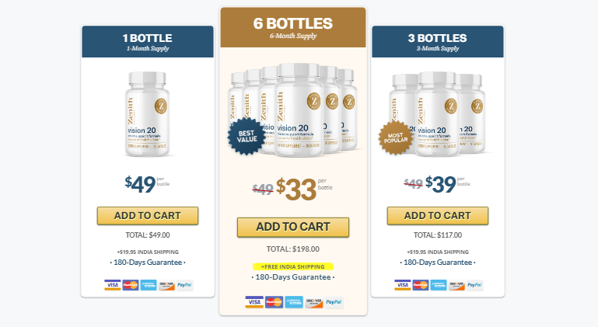Click American Express icon in 3 Bottles card
Viewport: 598px width, 327px height.
click(x=439, y=285)
